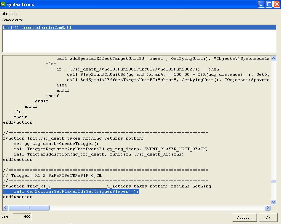Click the function InitTrig_death line
Viewport: 281px width, 224px height.
pos(74,139)
